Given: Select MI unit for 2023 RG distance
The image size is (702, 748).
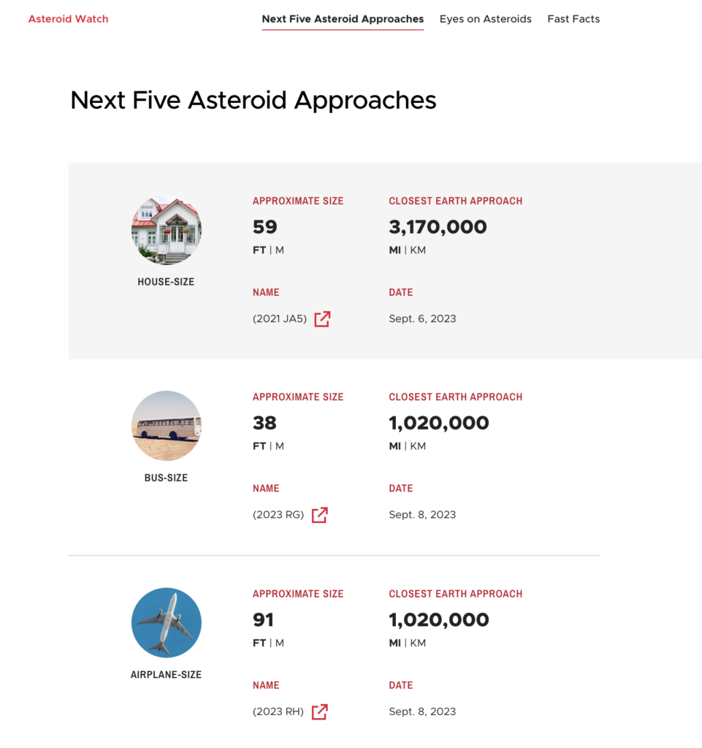Looking at the screenshot, I should [x=395, y=446].
